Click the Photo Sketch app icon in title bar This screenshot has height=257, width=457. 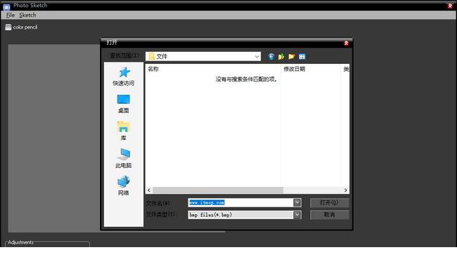tap(6, 6)
